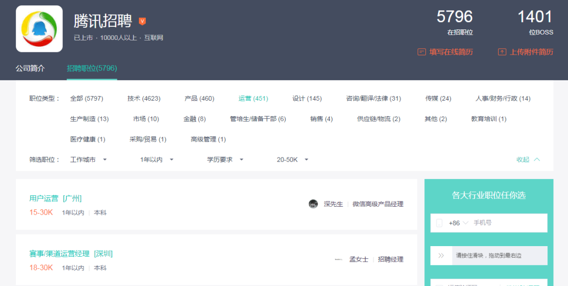Click the 腾讯招聘 company name heading
The height and width of the screenshot is (286, 568).
coord(103,22)
